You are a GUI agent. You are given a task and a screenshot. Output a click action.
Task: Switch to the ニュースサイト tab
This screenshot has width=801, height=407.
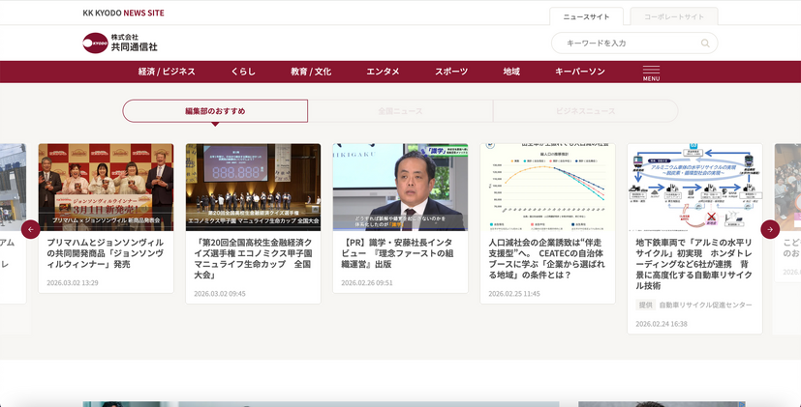tap(586, 16)
